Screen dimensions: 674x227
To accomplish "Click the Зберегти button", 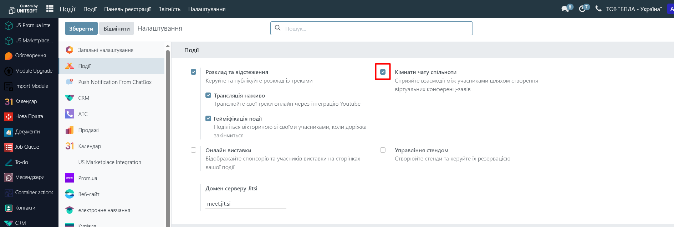I will [81, 28].
